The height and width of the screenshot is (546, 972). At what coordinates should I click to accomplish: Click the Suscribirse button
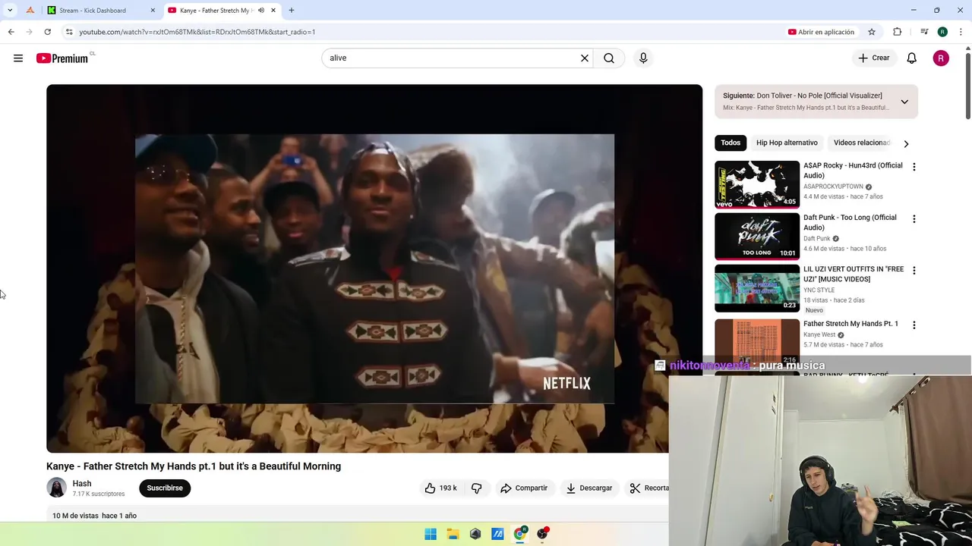point(165,488)
